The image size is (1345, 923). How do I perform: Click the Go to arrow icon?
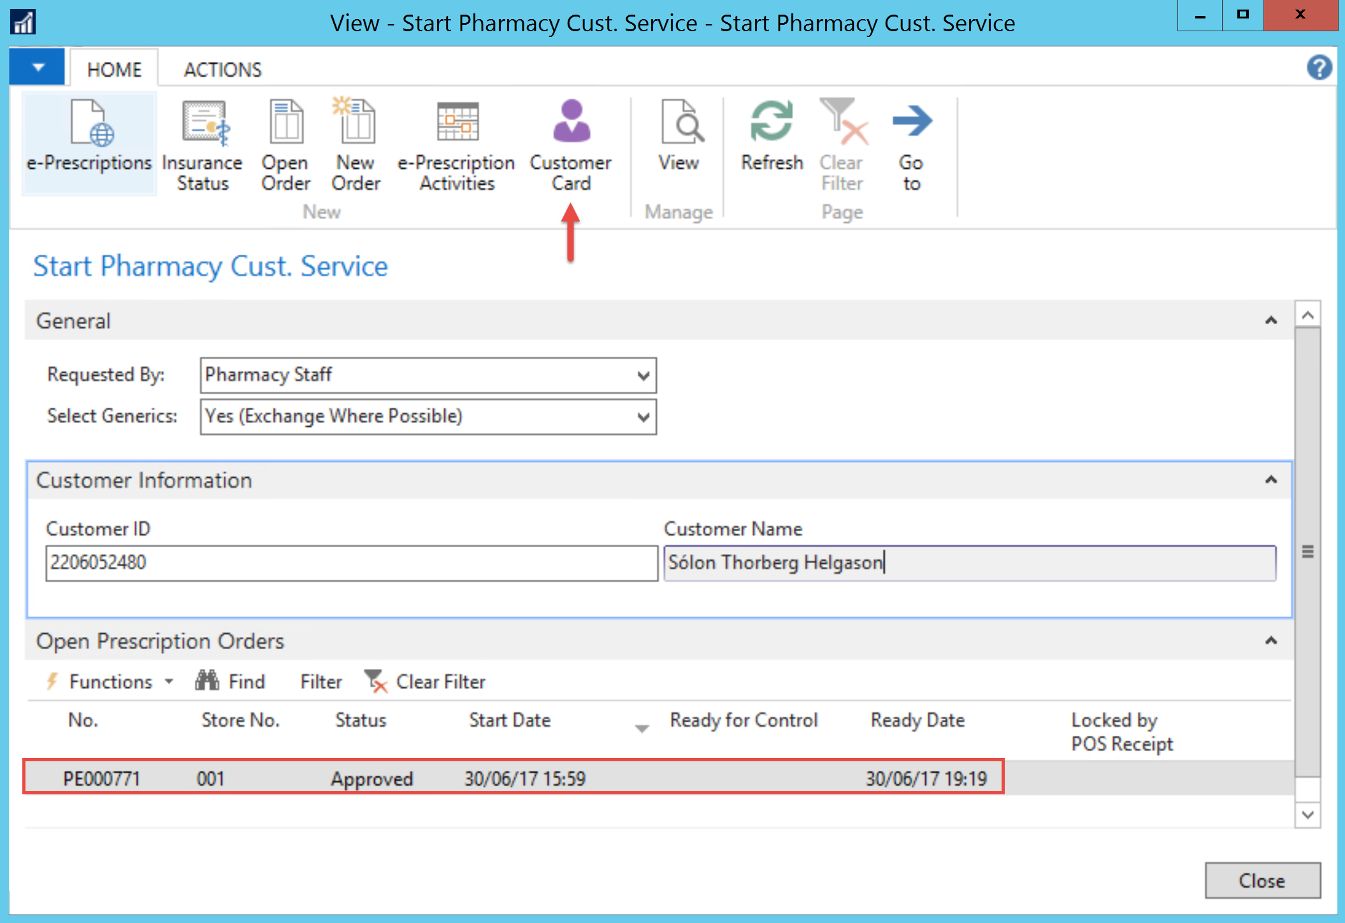[x=911, y=122]
